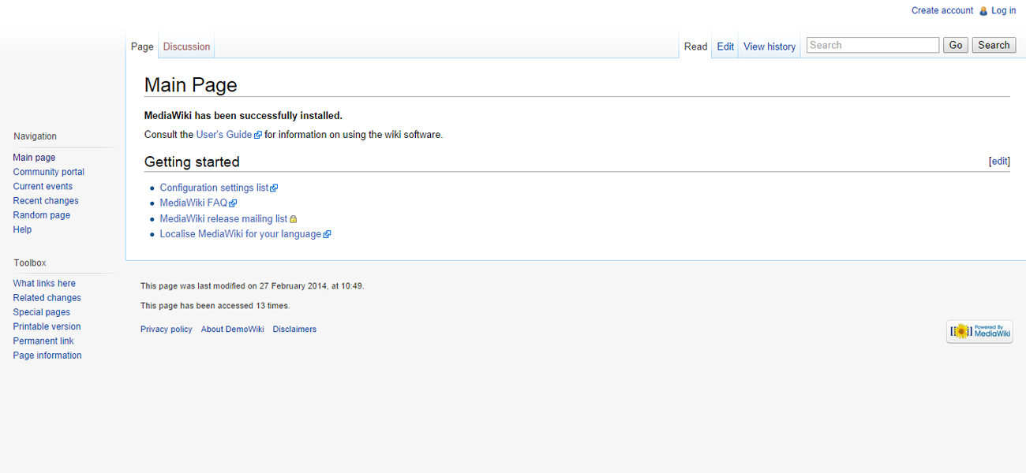1026x473 pixels.
Task: Switch to the Discussion tab
Action: (x=186, y=47)
